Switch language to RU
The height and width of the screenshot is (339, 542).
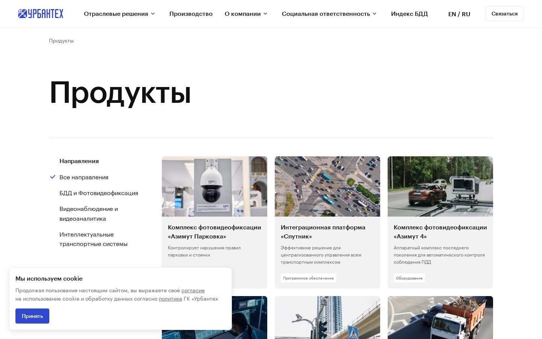[x=466, y=14]
